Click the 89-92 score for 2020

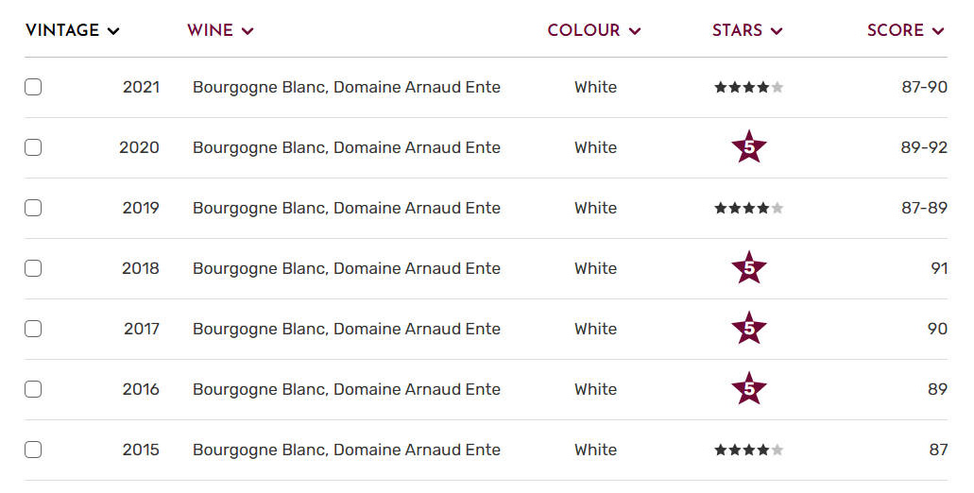click(924, 147)
